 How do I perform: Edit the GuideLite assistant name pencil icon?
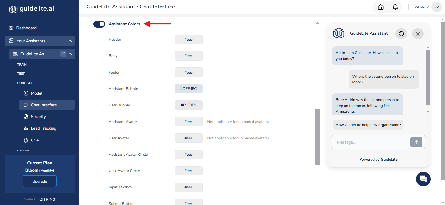tap(63, 54)
